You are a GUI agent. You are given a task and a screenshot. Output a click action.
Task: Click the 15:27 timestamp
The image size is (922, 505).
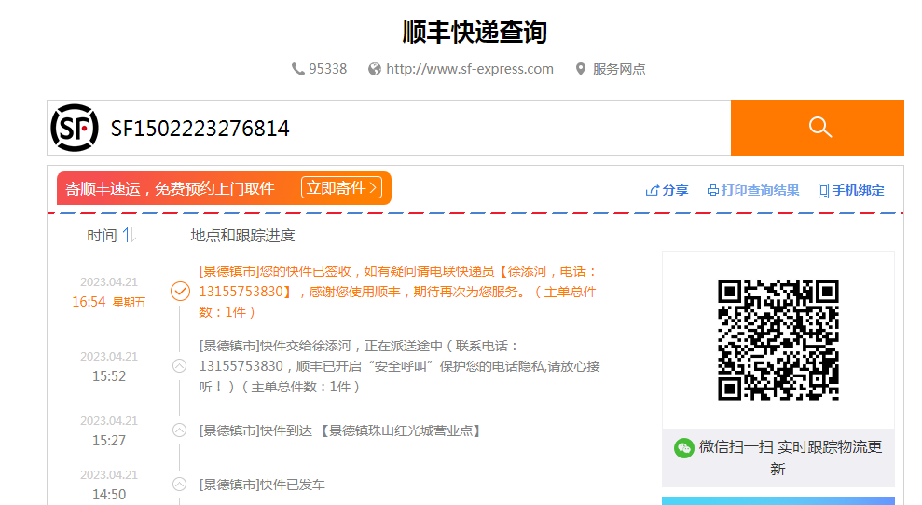[109, 441]
